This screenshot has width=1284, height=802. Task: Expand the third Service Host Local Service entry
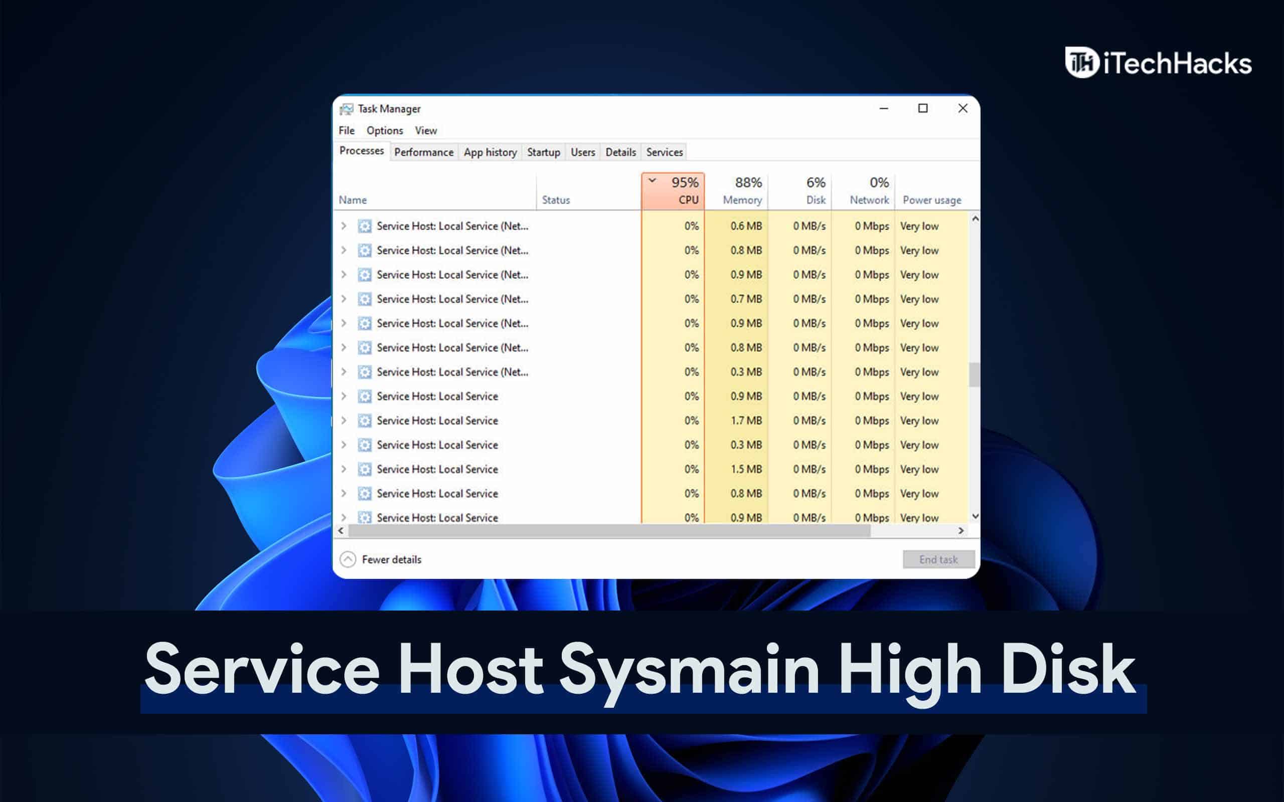346,274
